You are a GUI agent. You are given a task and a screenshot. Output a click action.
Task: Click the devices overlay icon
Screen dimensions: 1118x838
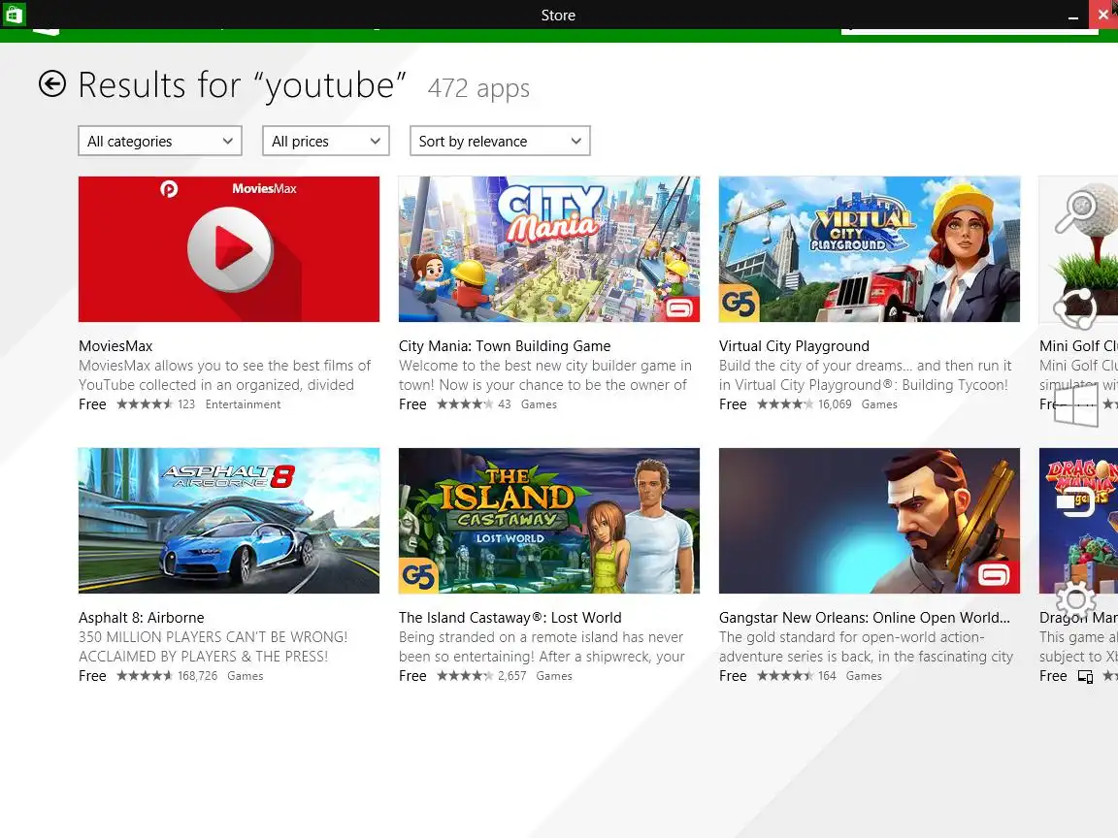(x=1075, y=502)
